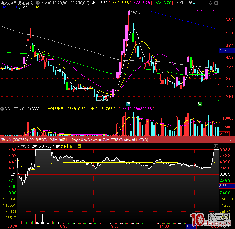Open the MA4 indicator dropdown arrow
The width and height of the screenshot is (235, 229).
coord(38,3)
